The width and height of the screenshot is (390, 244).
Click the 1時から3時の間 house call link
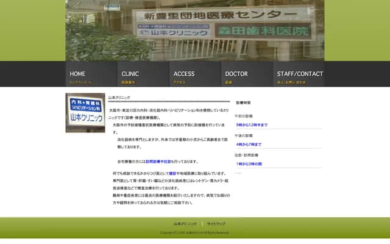tap(249, 164)
